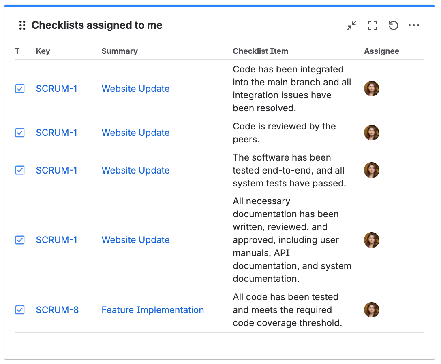Image resolution: width=441 pixels, height=364 pixels.
Task: Click assignee avatar on SCRUM-8 row
Action: click(x=372, y=310)
